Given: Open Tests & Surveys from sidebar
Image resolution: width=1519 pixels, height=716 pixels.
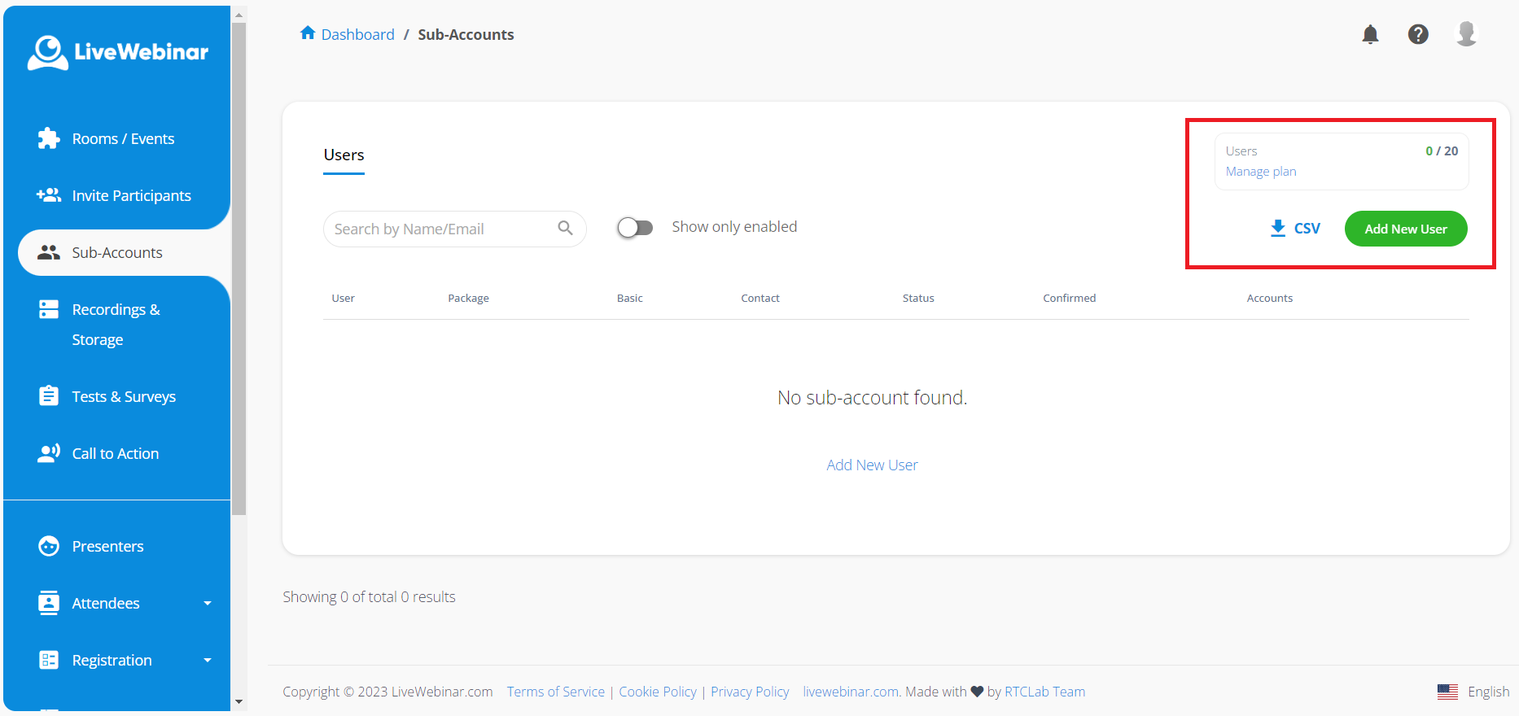Looking at the screenshot, I should pyautogui.click(x=124, y=397).
